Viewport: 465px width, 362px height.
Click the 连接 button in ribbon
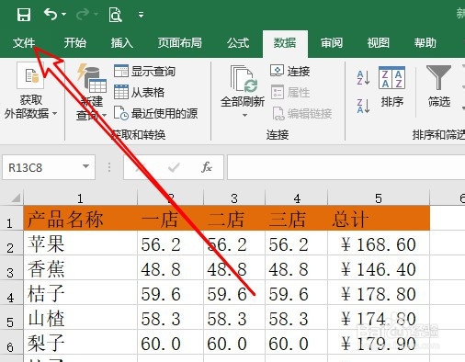click(x=290, y=71)
